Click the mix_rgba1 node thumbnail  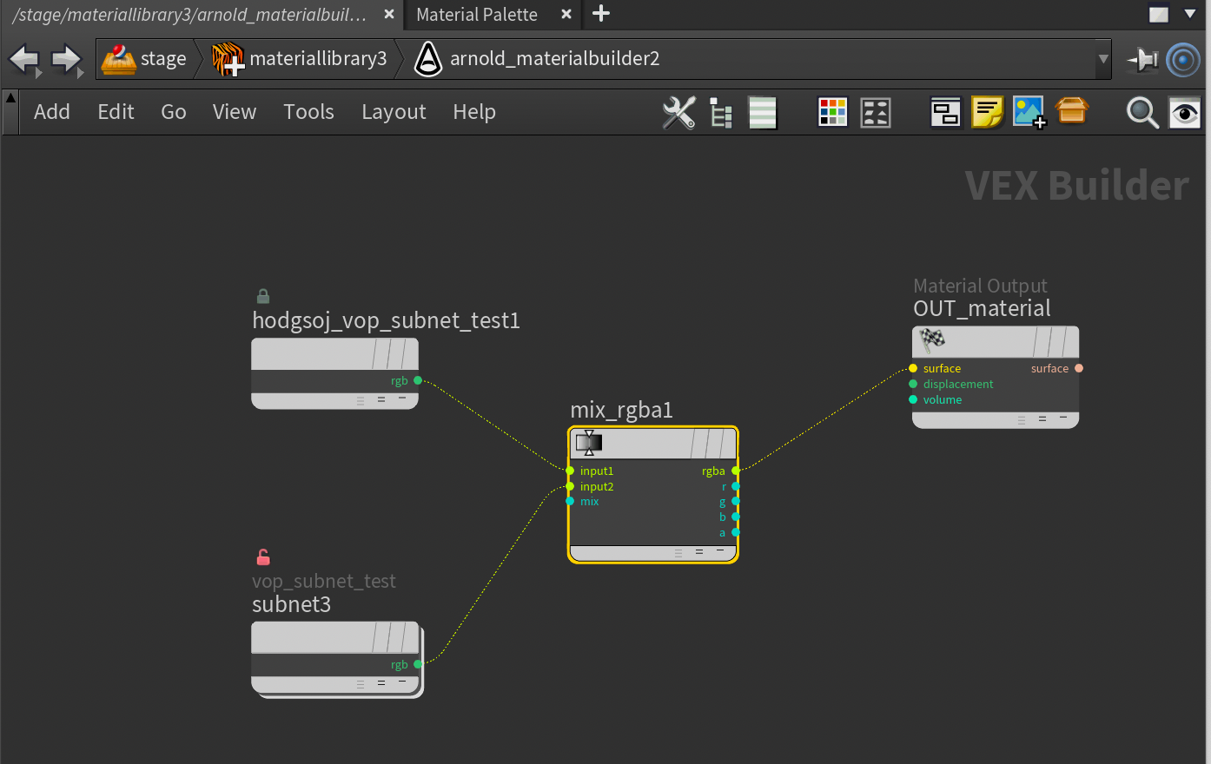[588, 443]
